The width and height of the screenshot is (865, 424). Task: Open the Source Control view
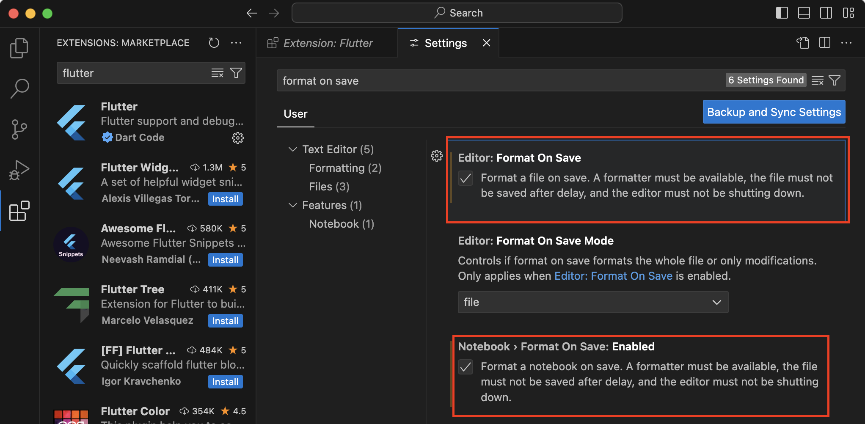pos(19,129)
